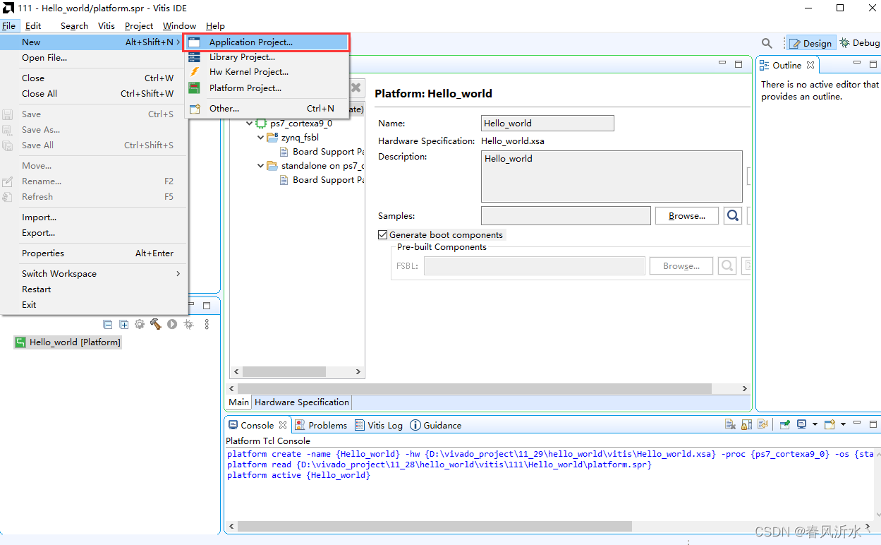Select Hello_world [Platform] in Assistant

click(68, 342)
